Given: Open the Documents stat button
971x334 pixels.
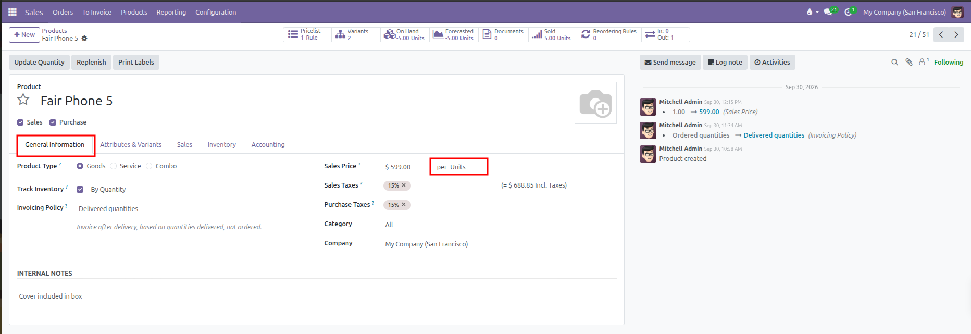Looking at the screenshot, I should point(503,34).
